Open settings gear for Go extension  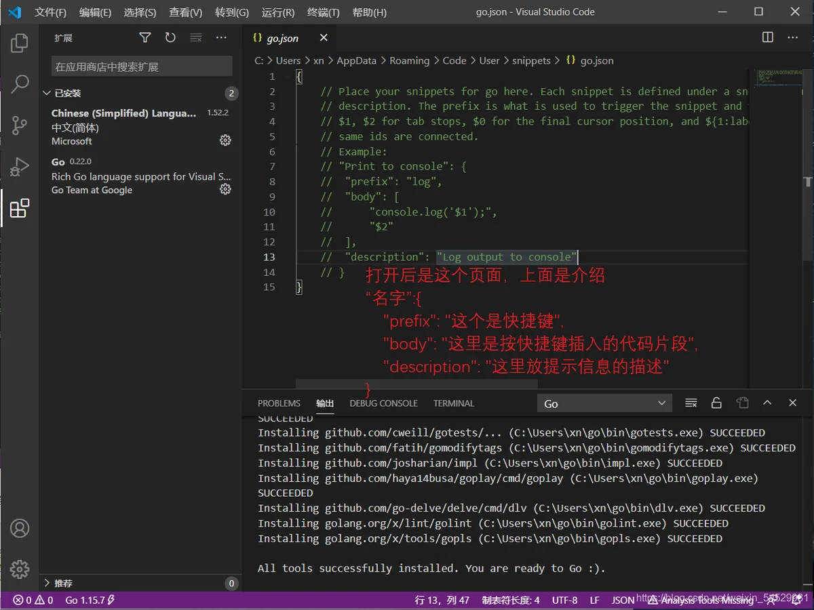point(225,189)
